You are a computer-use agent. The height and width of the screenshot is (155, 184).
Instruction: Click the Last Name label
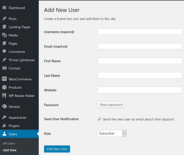(52, 76)
